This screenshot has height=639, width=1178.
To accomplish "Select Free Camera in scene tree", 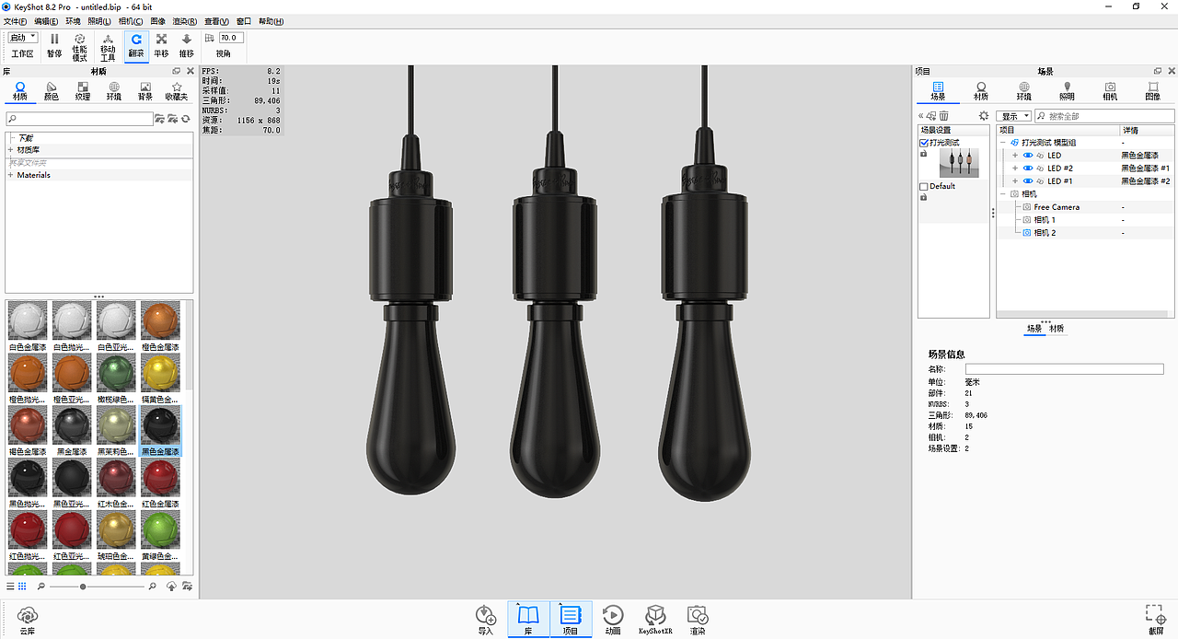I will [x=1056, y=207].
